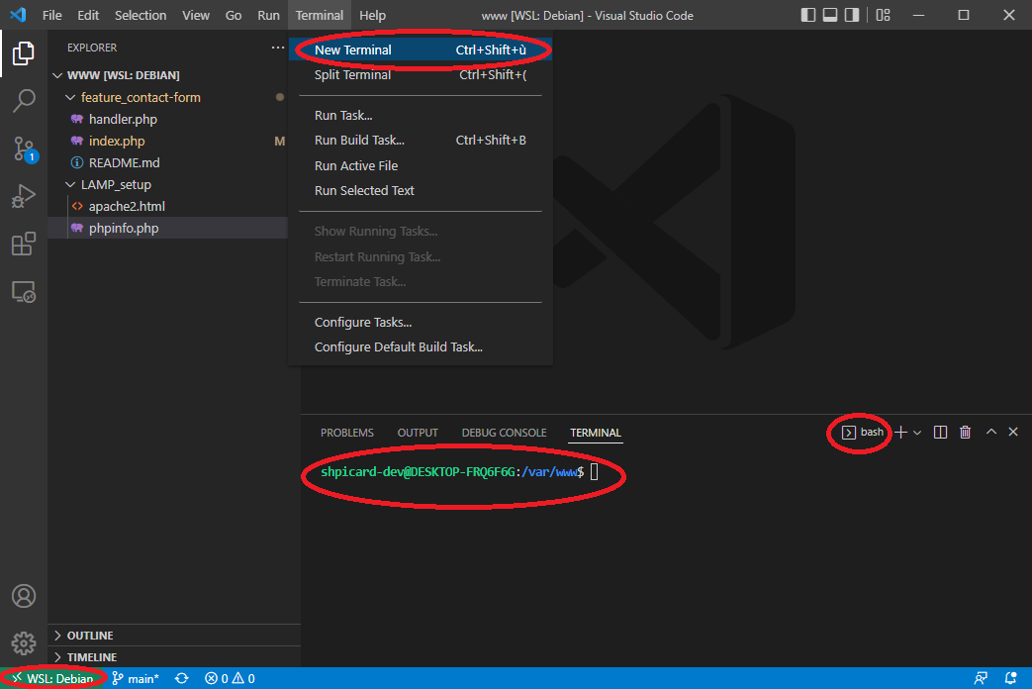
Task: Choose Run Build Task... menu entry
Action: coord(421,141)
